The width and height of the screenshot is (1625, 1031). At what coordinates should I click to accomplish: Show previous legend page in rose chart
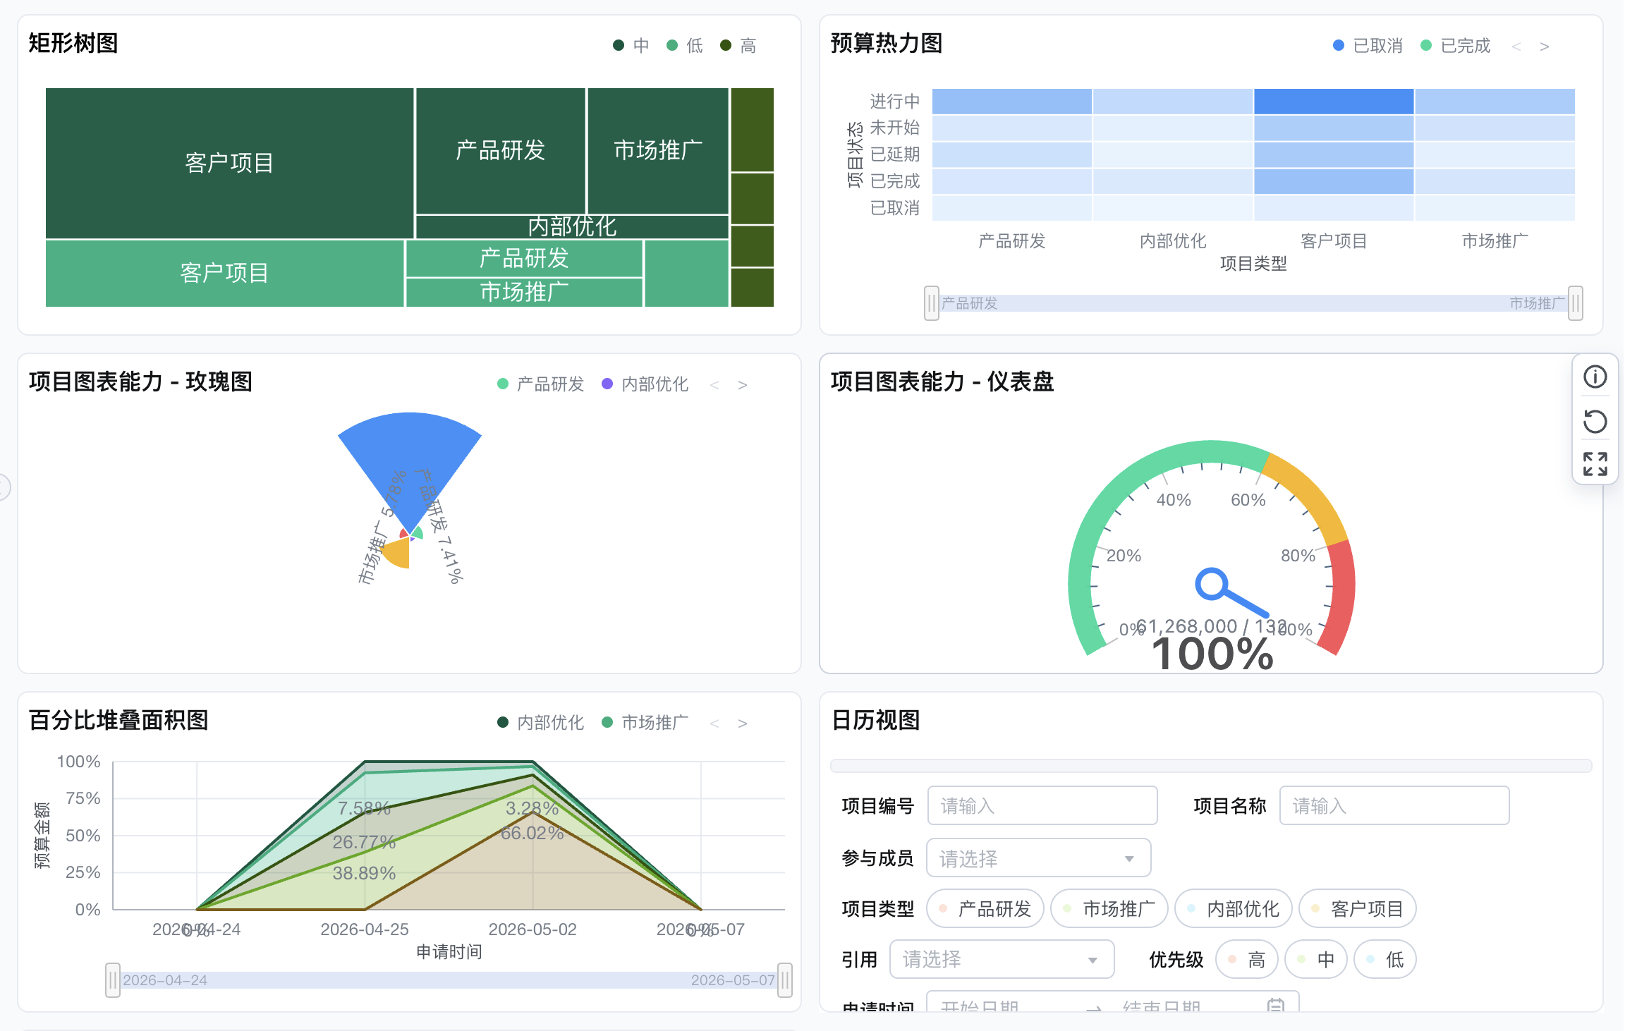coord(714,385)
